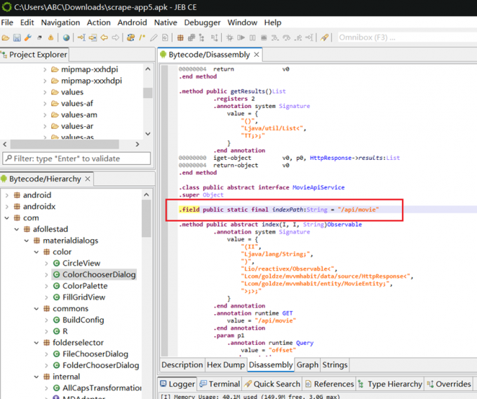The height and width of the screenshot is (399, 477).
Task: Open the Native menu
Action: tap(166, 22)
